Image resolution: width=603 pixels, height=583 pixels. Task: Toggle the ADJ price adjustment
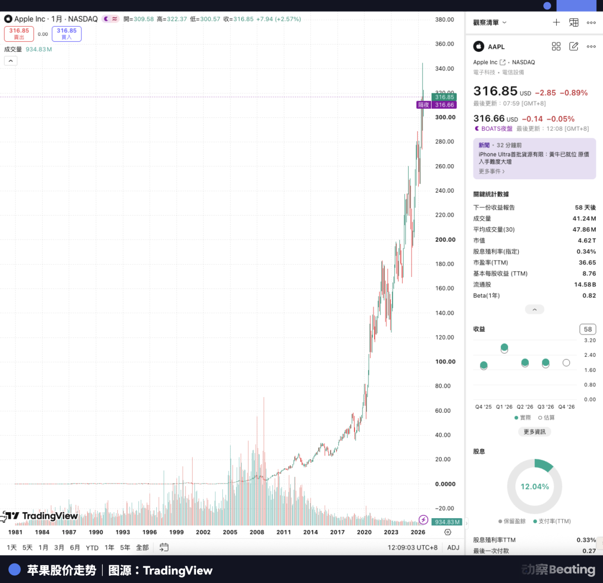453,547
